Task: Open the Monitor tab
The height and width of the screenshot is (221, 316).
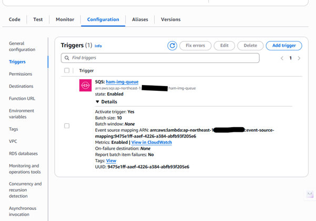Action: [x=65, y=19]
